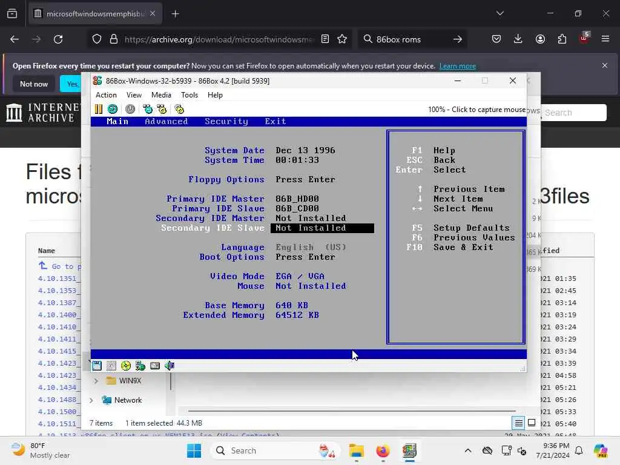
Task: Switch Explorer to large icons view
Action: pyautogui.click(x=532, y=423)
